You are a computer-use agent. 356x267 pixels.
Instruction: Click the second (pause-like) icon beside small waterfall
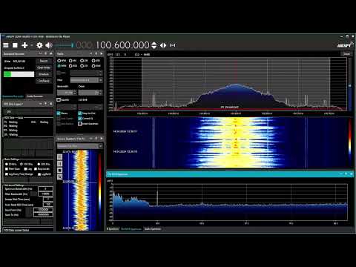pyautogui.click(x=59, y=164)
